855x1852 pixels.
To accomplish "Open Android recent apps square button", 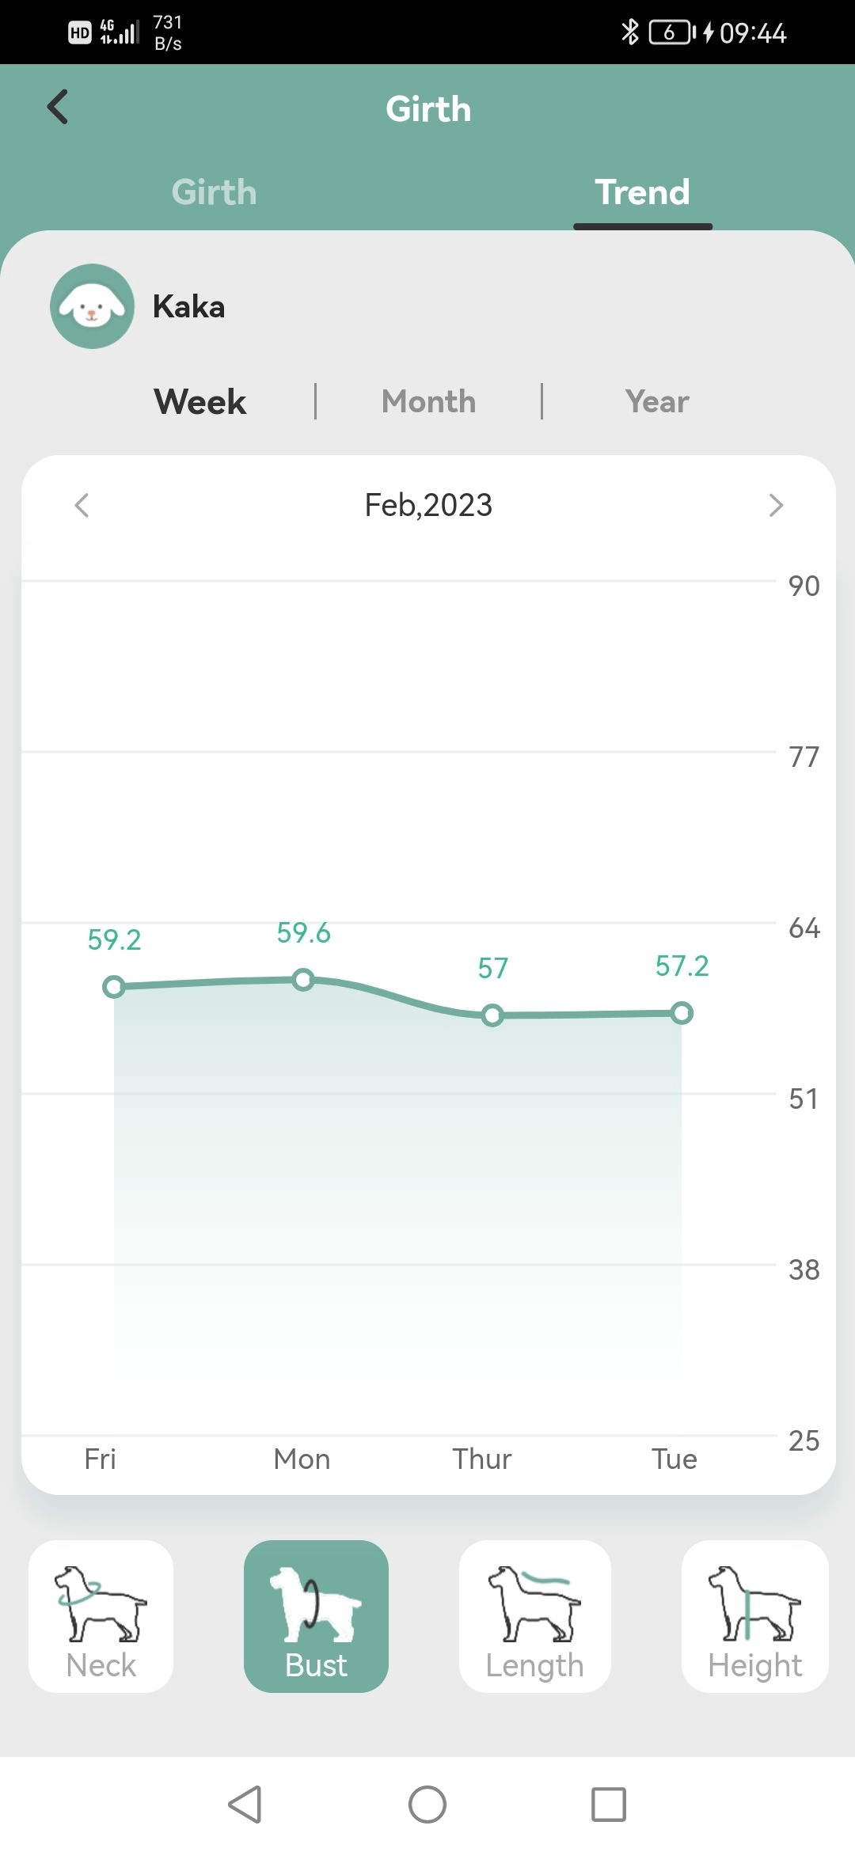I will 608,1805.
